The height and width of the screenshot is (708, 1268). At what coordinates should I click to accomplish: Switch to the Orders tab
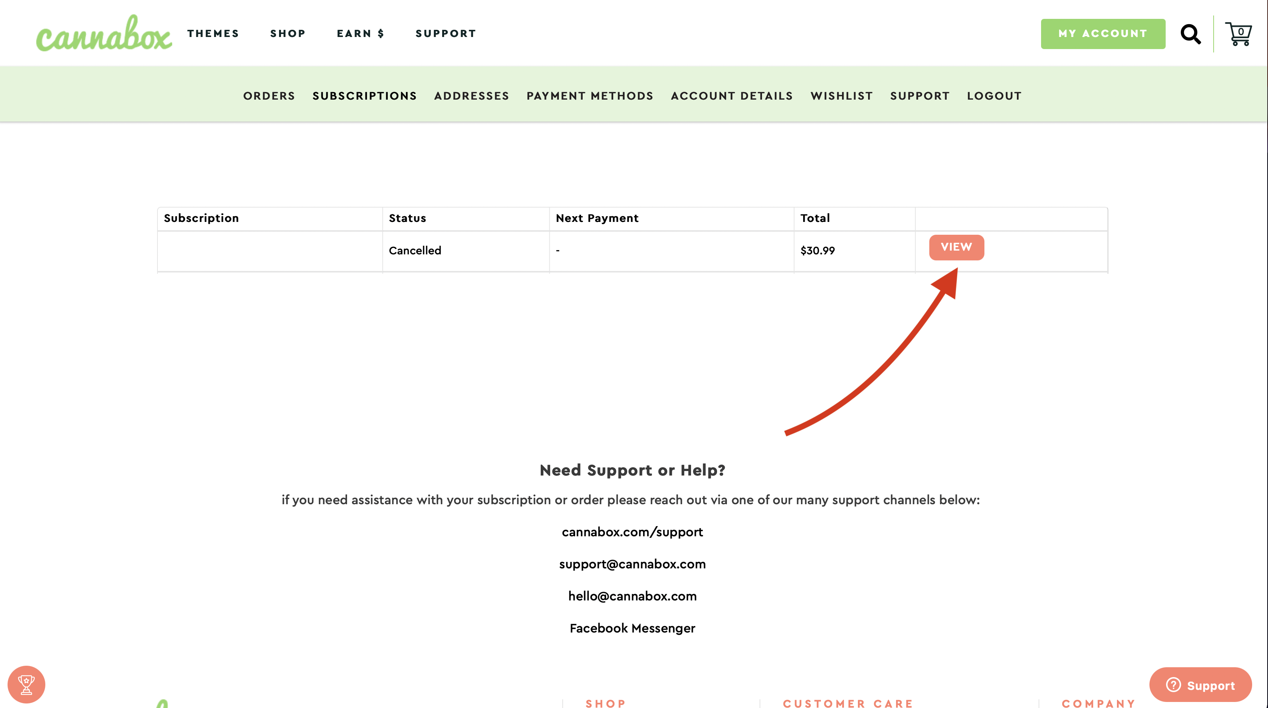pos(269,96)
